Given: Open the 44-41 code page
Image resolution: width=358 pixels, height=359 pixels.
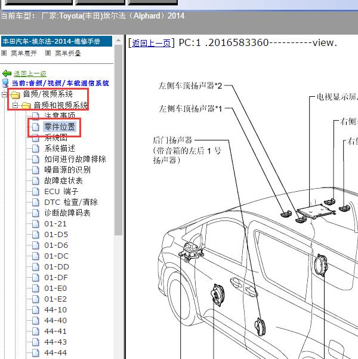Looking at the screenshot, I should coord(55,332).
